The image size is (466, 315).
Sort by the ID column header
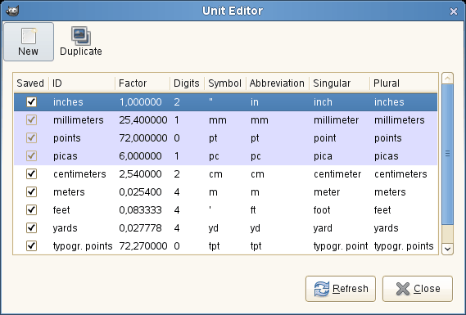[82, 83]
